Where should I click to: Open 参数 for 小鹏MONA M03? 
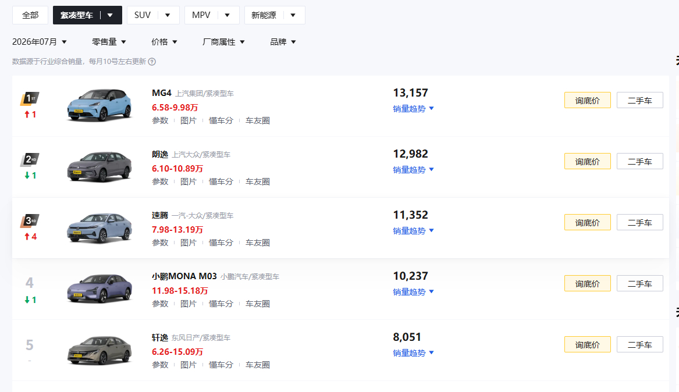[160, 304]
